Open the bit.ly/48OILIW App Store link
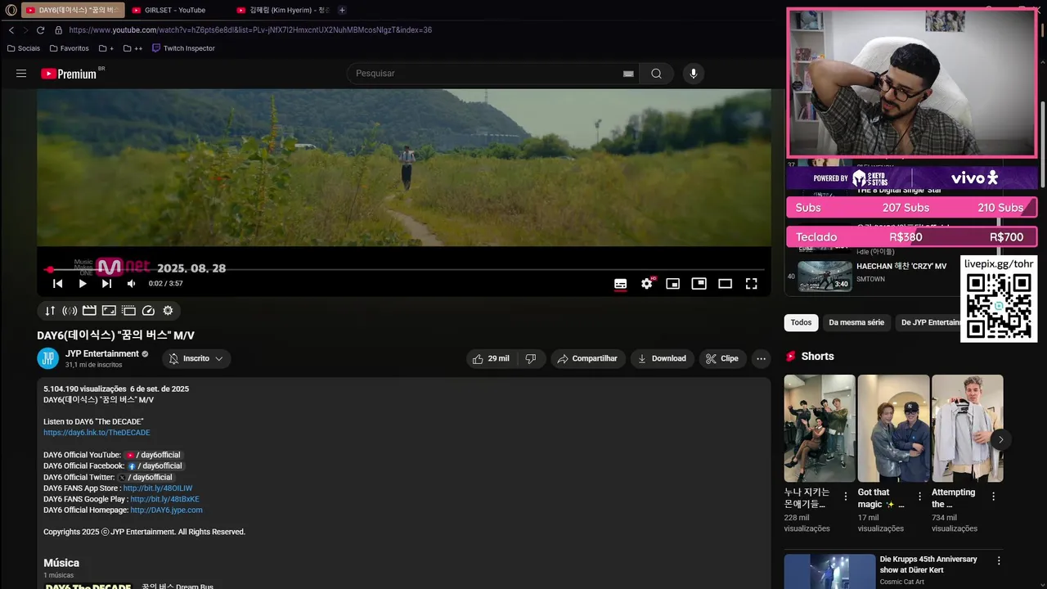Image resolution: width=1047 pixels, height=589 pixels. tap(158, 488)
